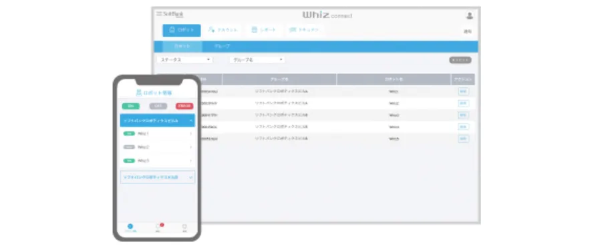The width and height of the screenshot is (596, 248).
Task: Toggle the red ERROR status filter on phone
Action: pos(184,106)
